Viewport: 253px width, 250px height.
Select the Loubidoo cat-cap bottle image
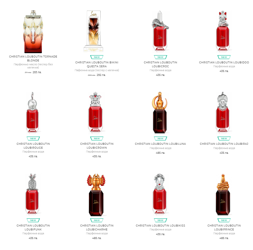(223, 31)
